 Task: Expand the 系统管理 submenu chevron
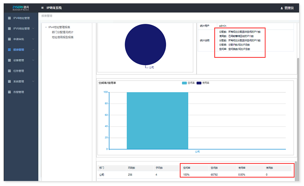click(x=33, y=81)
